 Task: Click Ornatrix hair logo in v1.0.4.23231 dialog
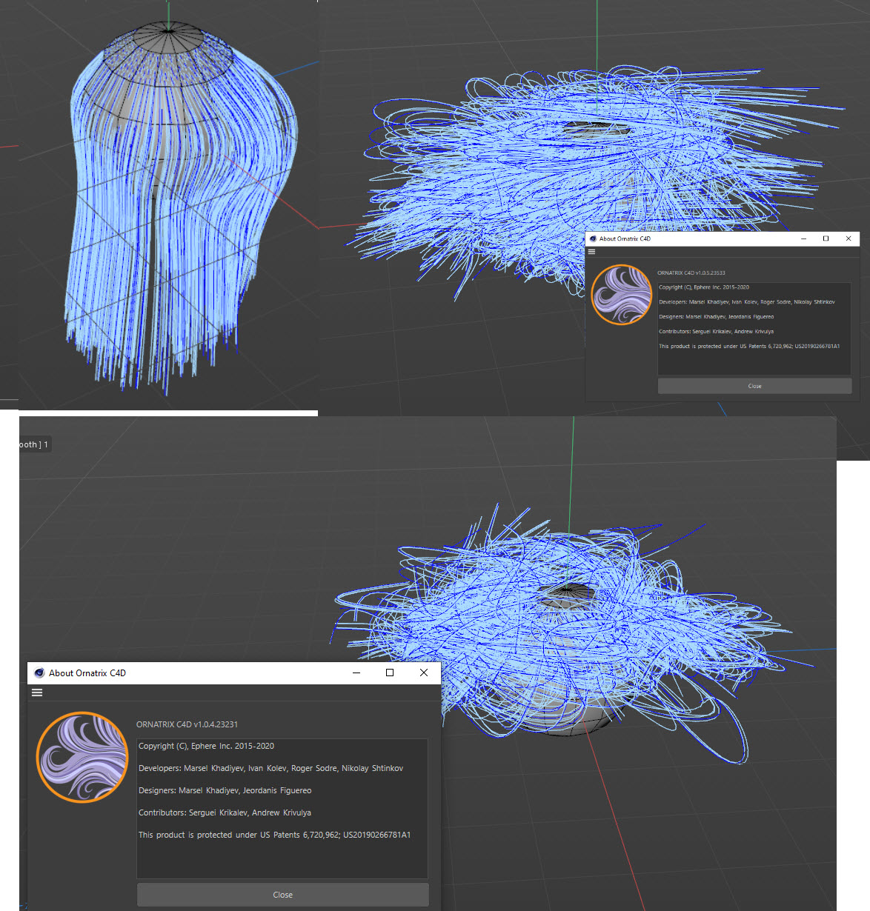(82, 757)
